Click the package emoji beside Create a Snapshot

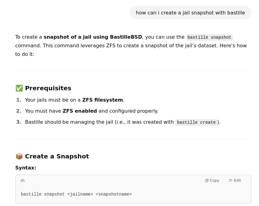click(19, 156)
